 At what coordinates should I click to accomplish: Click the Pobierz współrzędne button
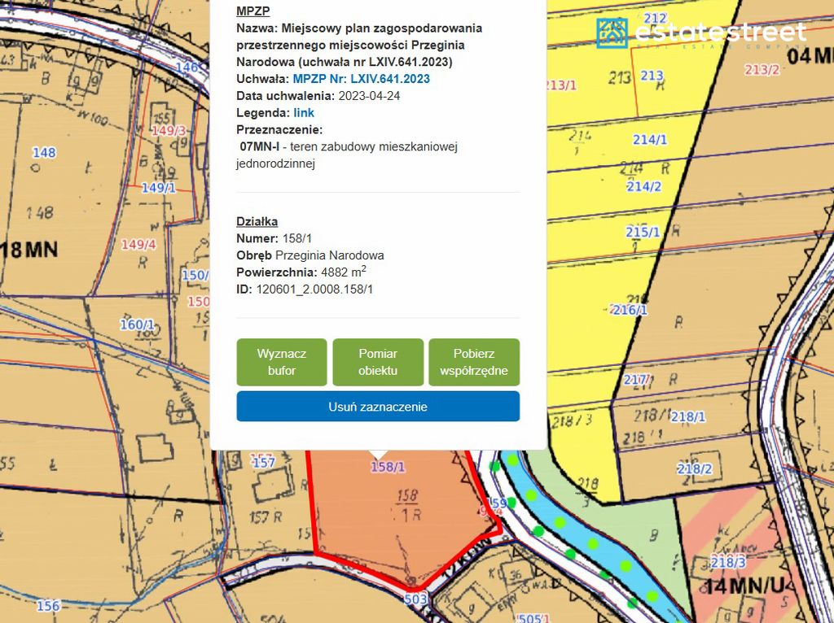pos(474,362)
